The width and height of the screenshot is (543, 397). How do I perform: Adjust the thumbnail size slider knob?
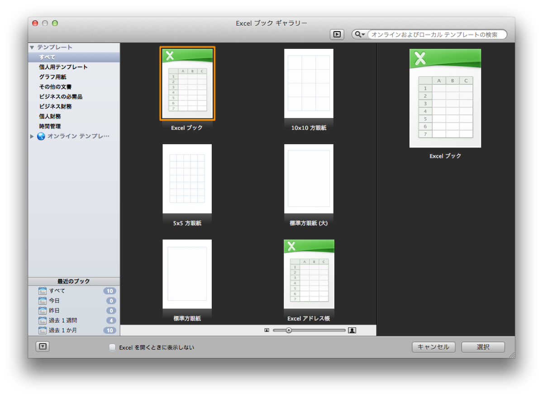[x=289, y=330]
